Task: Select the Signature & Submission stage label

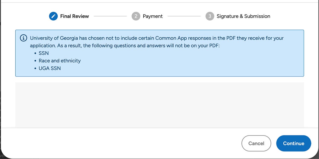Action: coord(243,16)
